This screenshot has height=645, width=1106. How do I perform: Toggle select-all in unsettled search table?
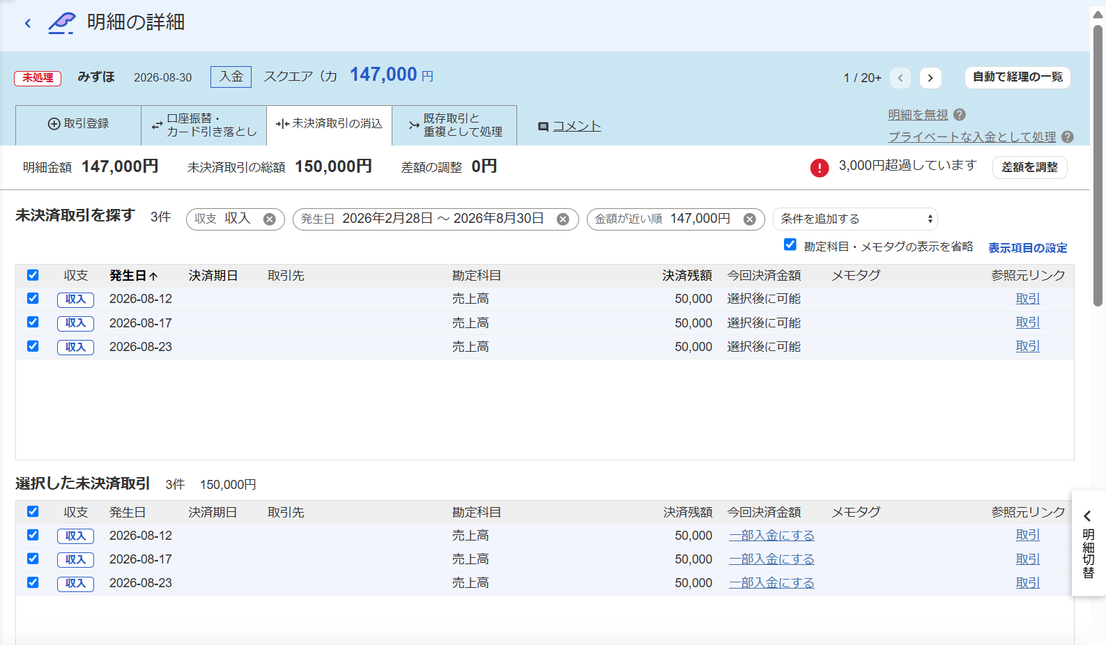[x=33, y=275]
